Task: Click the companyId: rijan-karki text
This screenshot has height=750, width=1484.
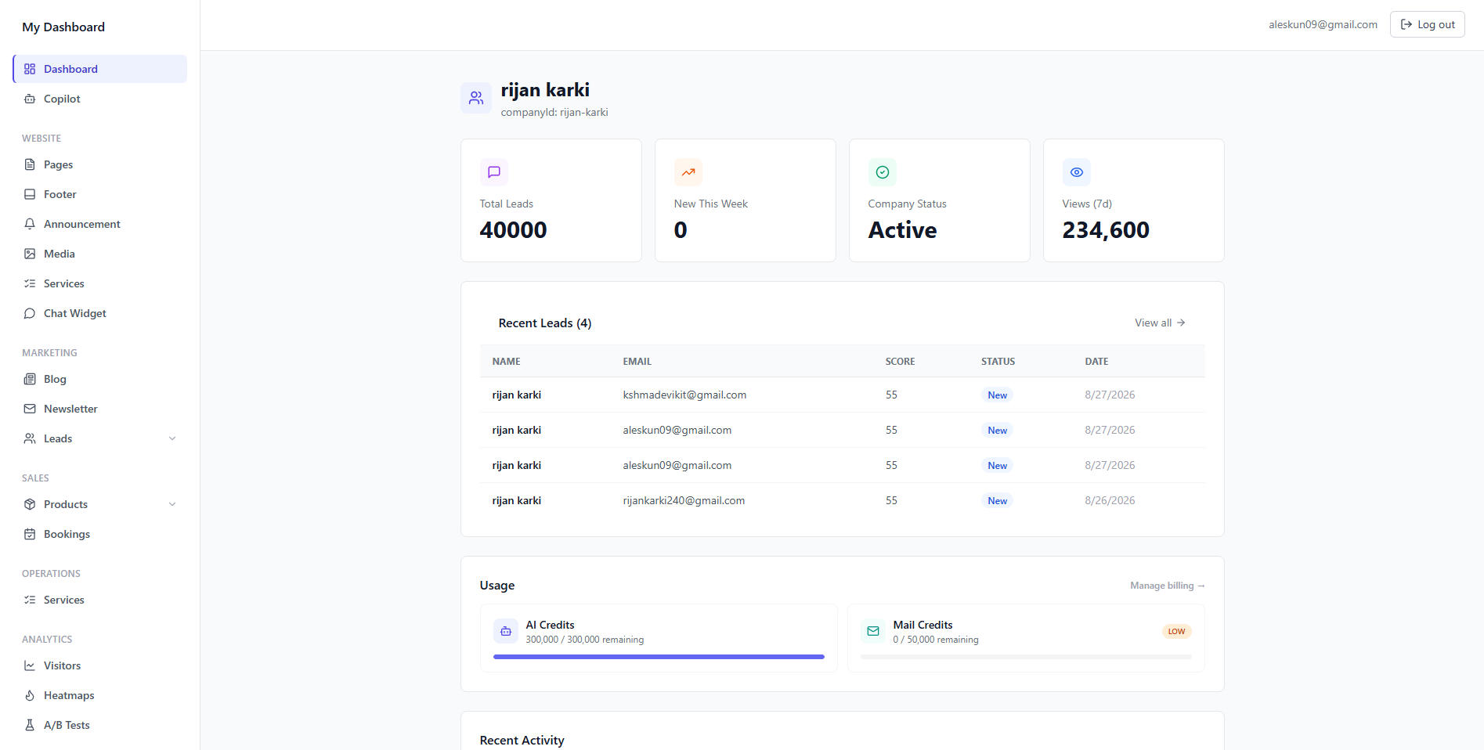Action: pyautogui.click(x=554, y=112)
